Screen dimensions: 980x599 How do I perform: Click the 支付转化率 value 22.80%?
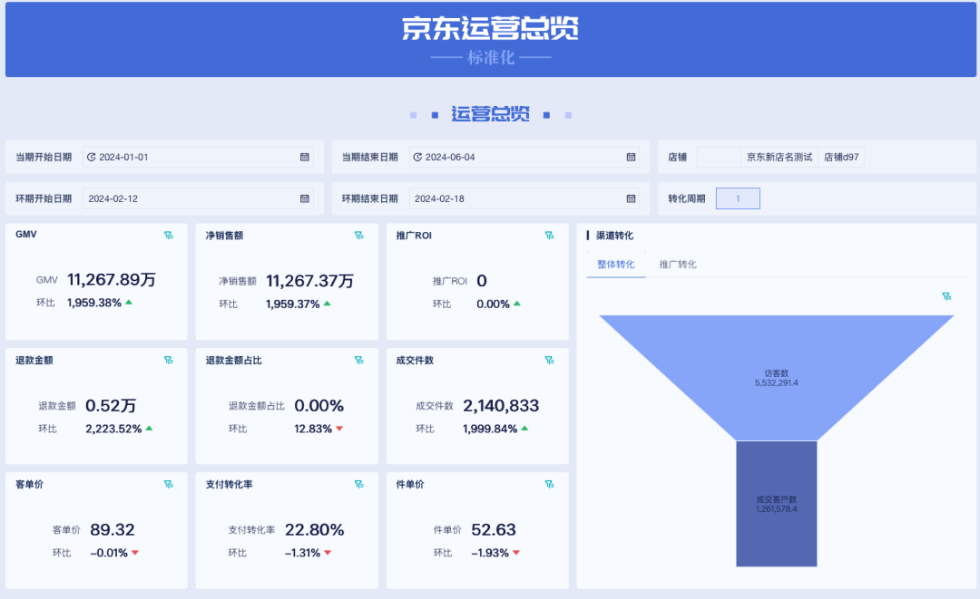pyautogui.click(x=314, y=530)
